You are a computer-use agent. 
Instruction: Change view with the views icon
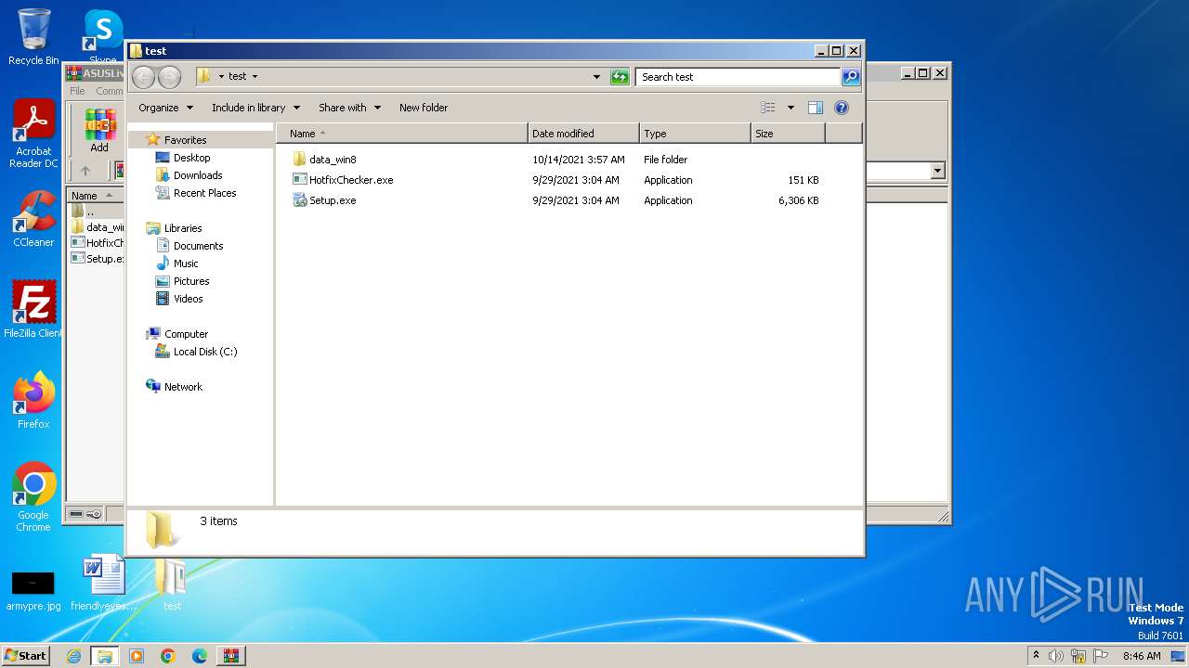pyautogui.click(x=767, y=108)
